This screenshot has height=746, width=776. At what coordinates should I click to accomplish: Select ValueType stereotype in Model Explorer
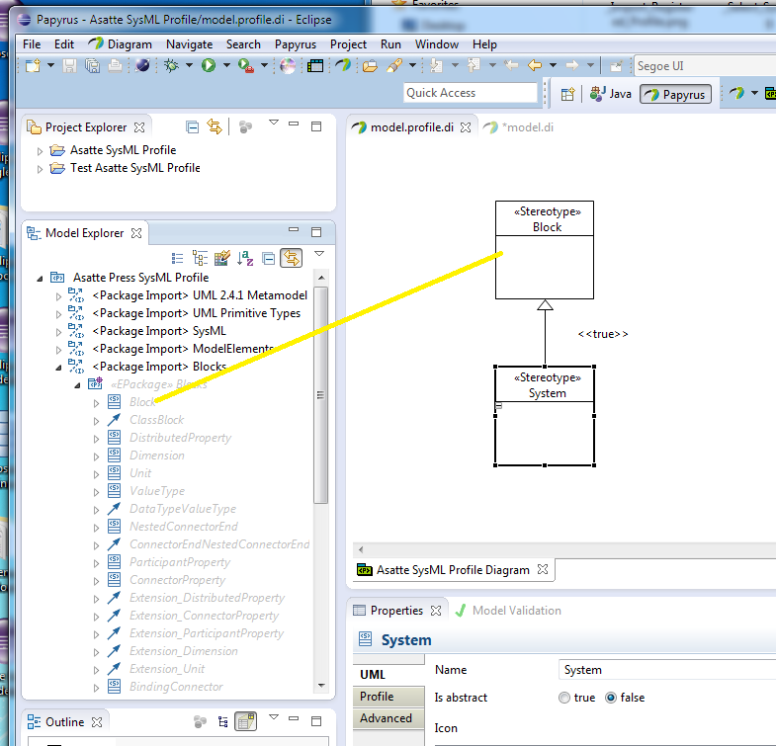[157, 491]
